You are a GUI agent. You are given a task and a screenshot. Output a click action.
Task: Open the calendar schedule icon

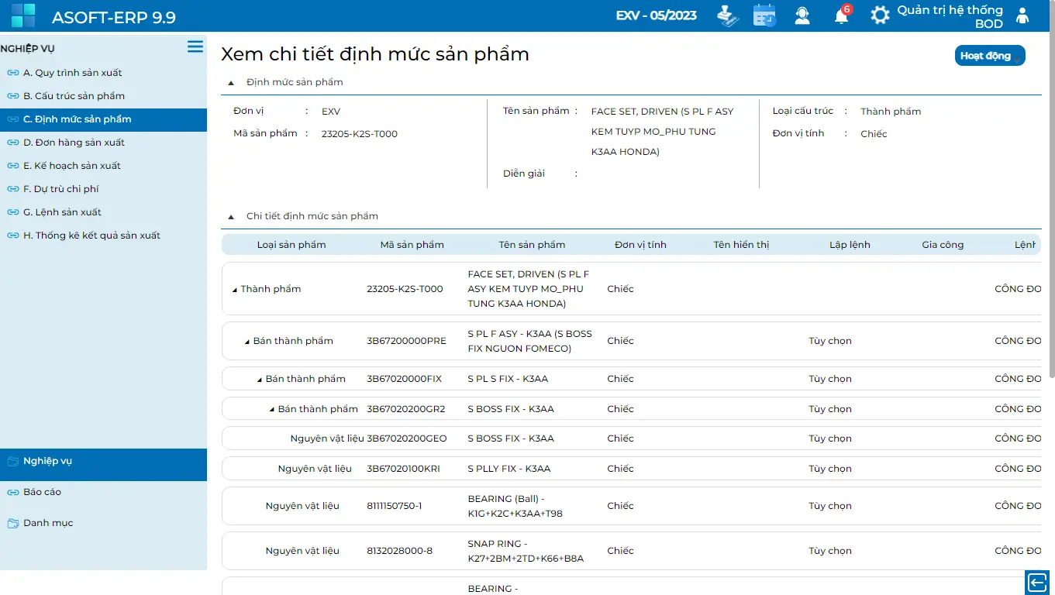click(764, 15)
